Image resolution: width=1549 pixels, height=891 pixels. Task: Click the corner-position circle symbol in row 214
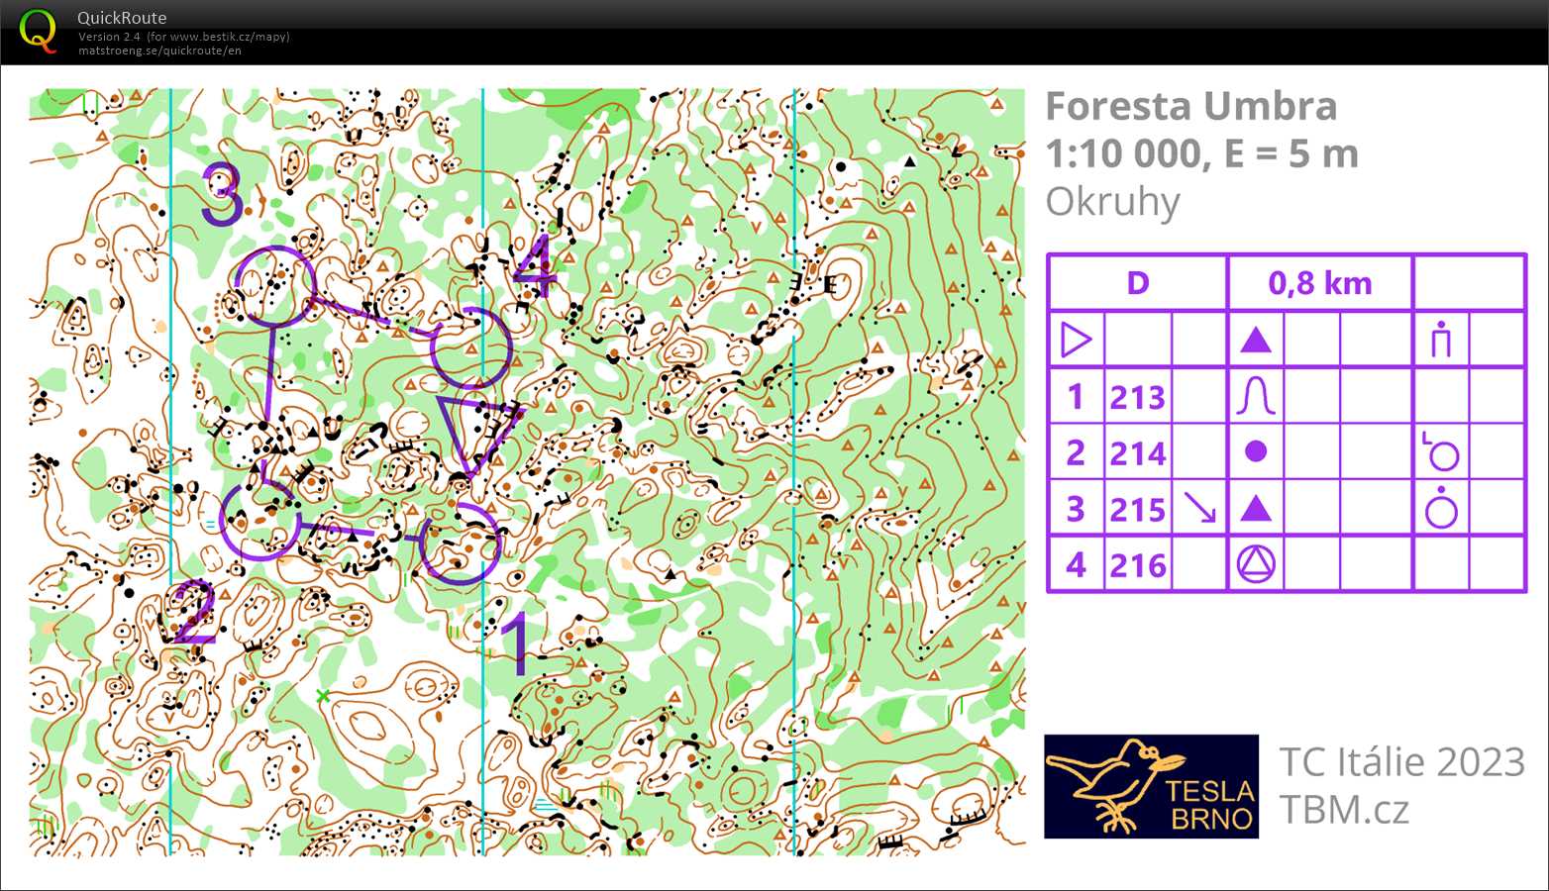(1439, 451)
